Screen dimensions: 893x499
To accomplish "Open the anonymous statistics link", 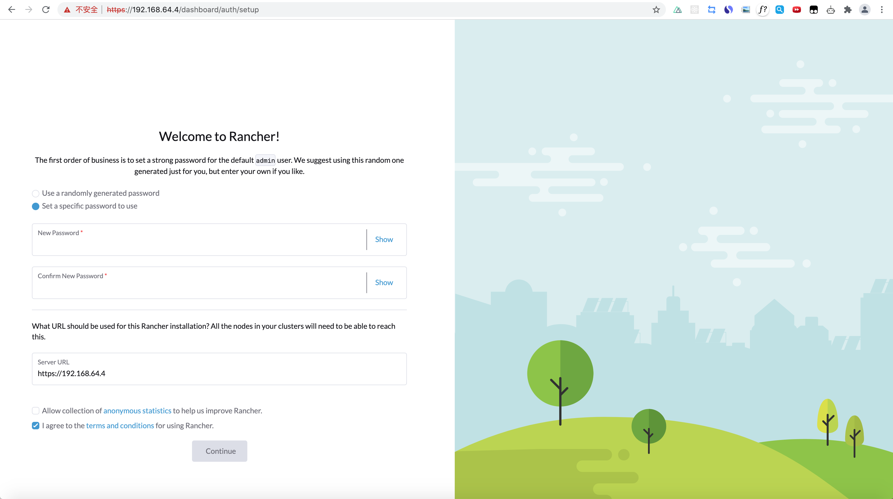I will (137, 411).
